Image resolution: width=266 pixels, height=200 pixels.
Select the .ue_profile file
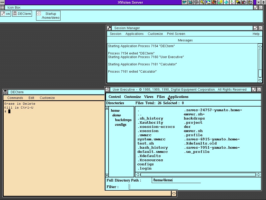pyautogui.click(x=197, y=152)
